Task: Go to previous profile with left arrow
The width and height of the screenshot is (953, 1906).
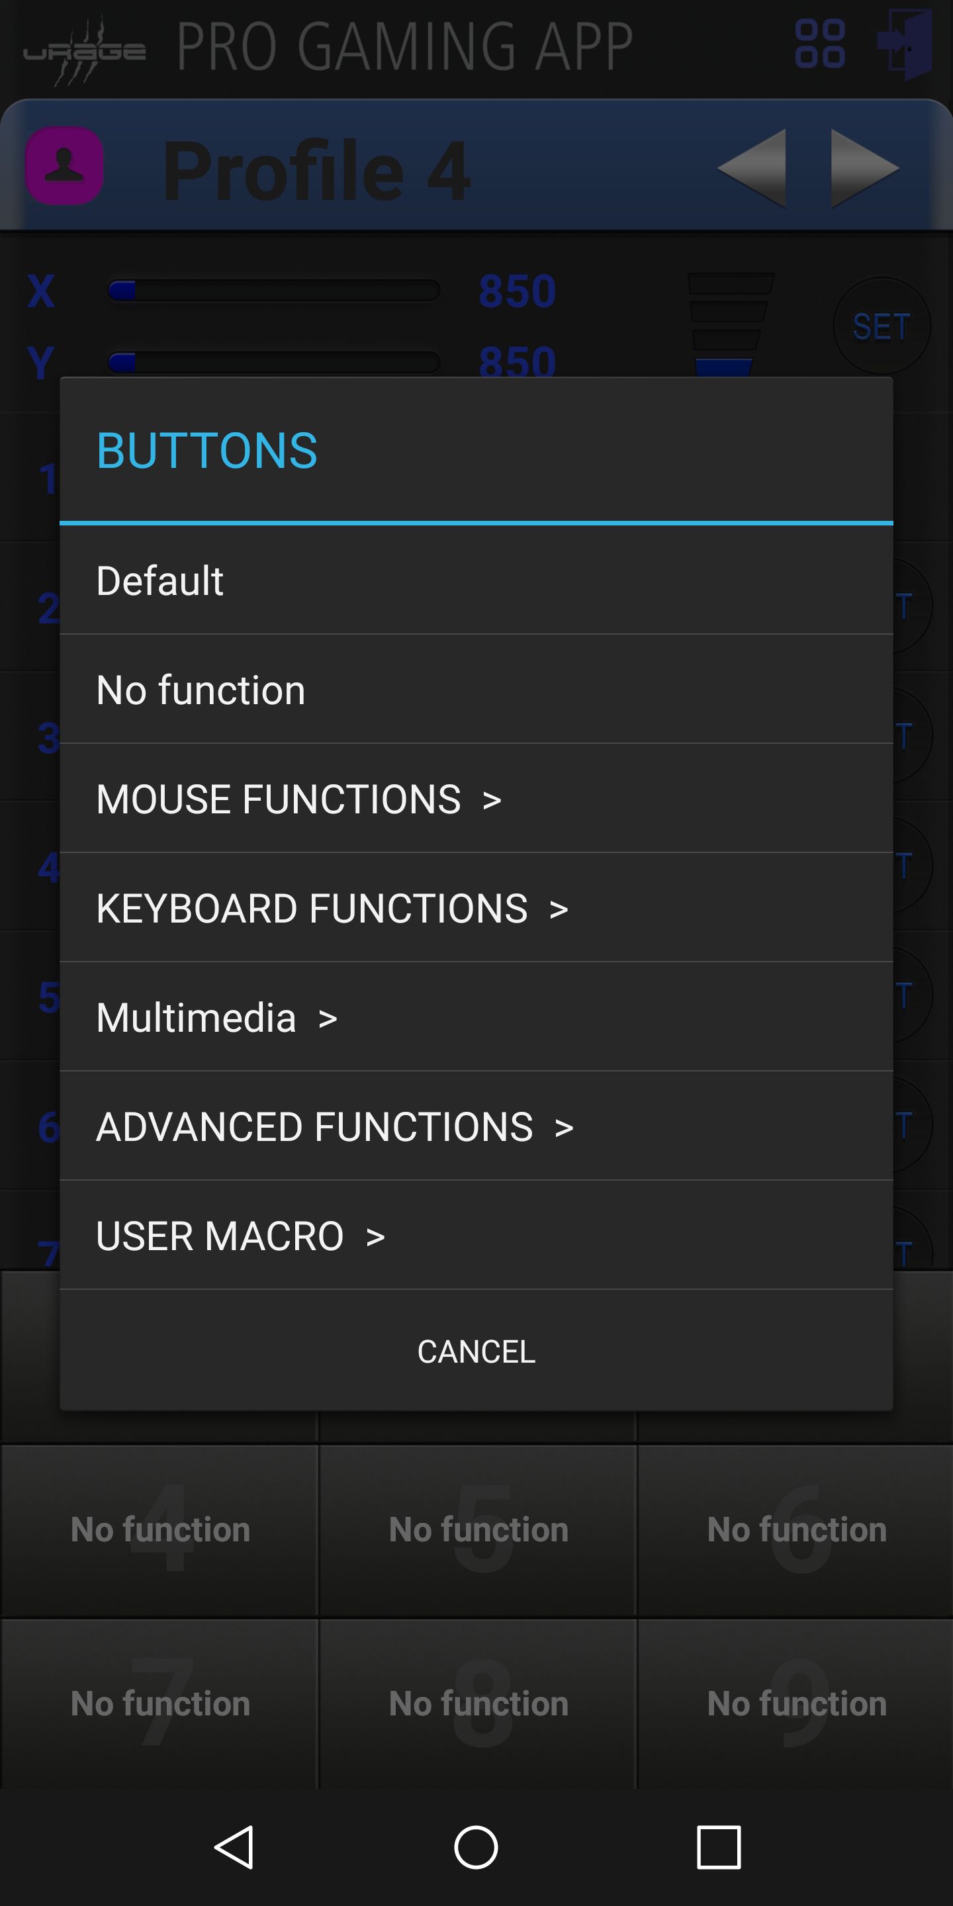Action: [x=751, y=168]
